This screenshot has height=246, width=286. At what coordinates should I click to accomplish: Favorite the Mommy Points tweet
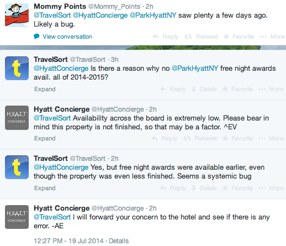(239, 36)
